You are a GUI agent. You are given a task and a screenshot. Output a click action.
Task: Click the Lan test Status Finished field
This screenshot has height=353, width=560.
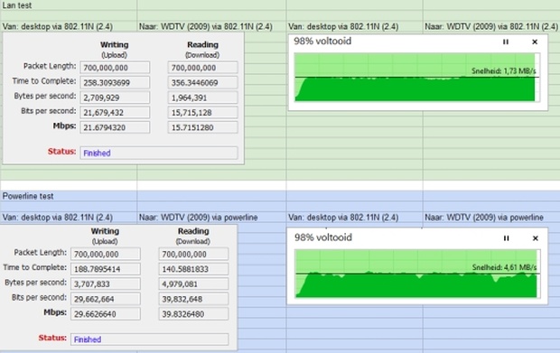pos(159,153)
